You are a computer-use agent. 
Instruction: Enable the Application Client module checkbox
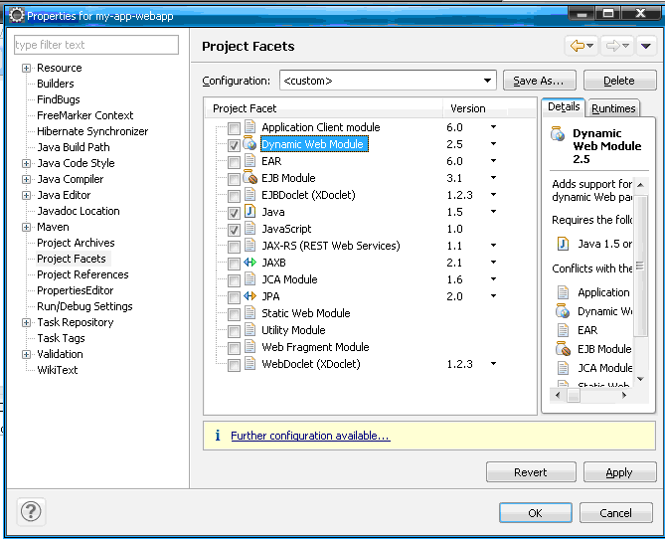click(x=234, y=128)
